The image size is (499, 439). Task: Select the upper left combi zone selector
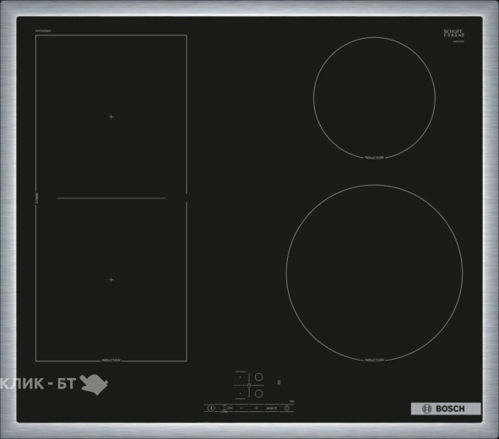(241, 377)
